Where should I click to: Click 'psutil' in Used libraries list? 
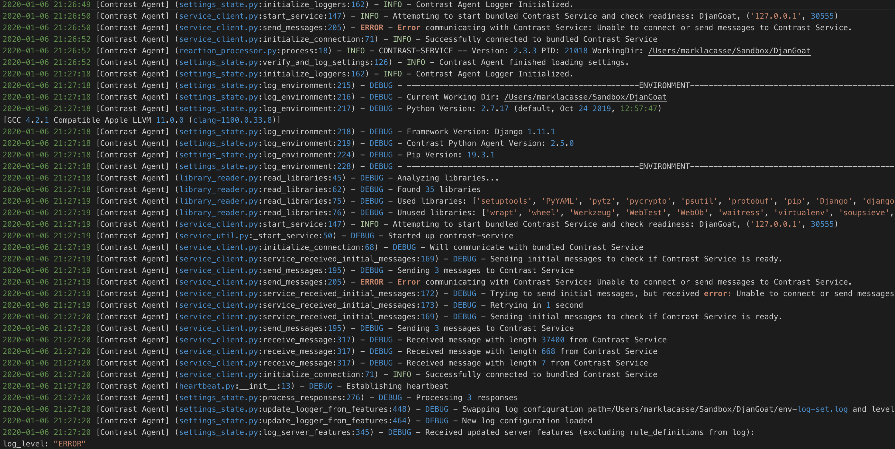(699, 201)
